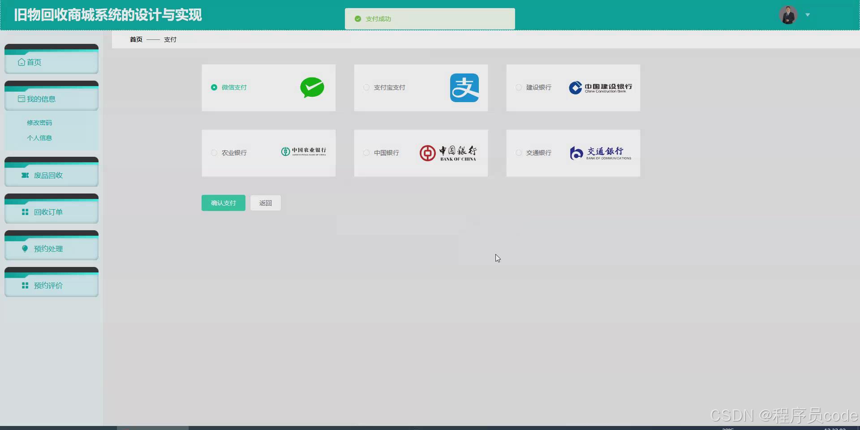Click the user avatar picture
This screenshot has width=860, height=430.
788,15
